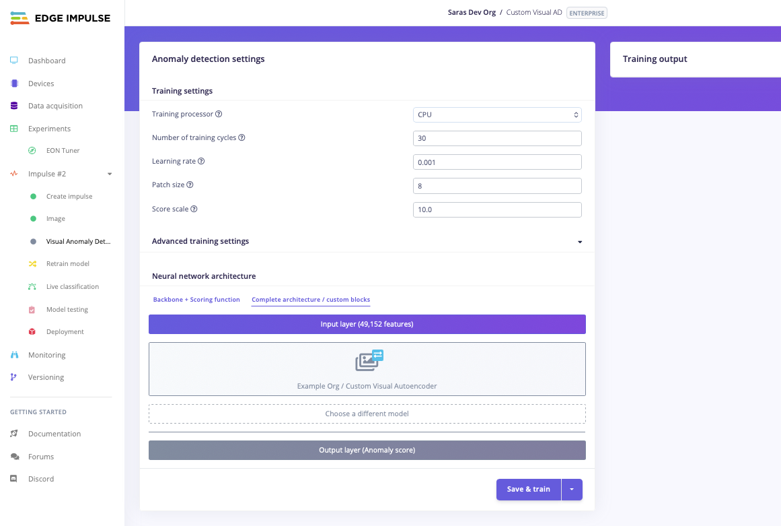Open Create impulse in sidebar

tap(69, 197)
